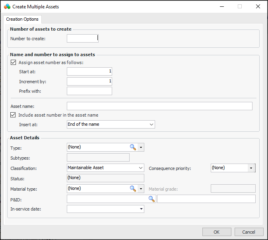Click the Prefix with input field
Image resolution: width=268 pixels, height=240 pixels.
89,91
